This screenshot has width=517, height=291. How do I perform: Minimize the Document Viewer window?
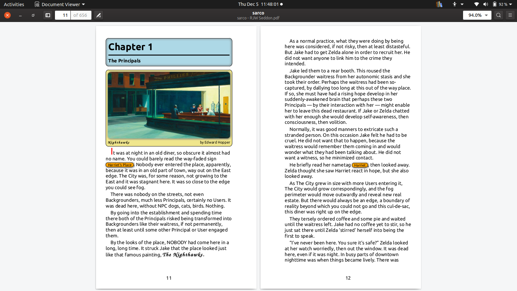pyautogui.click(x=20, y=15)
